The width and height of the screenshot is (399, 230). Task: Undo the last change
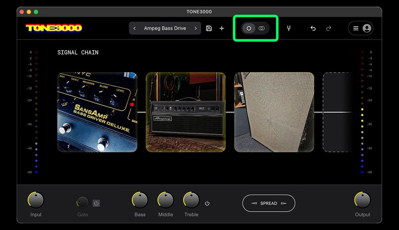click(x=313, y=28)
